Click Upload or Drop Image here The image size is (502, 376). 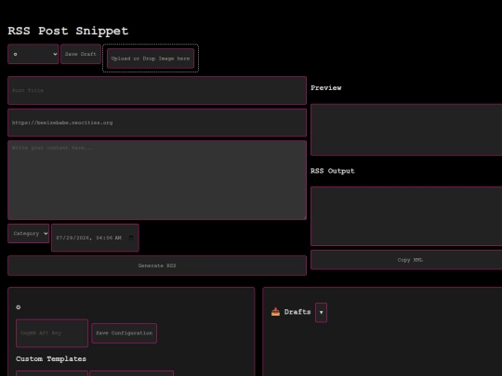151,58
